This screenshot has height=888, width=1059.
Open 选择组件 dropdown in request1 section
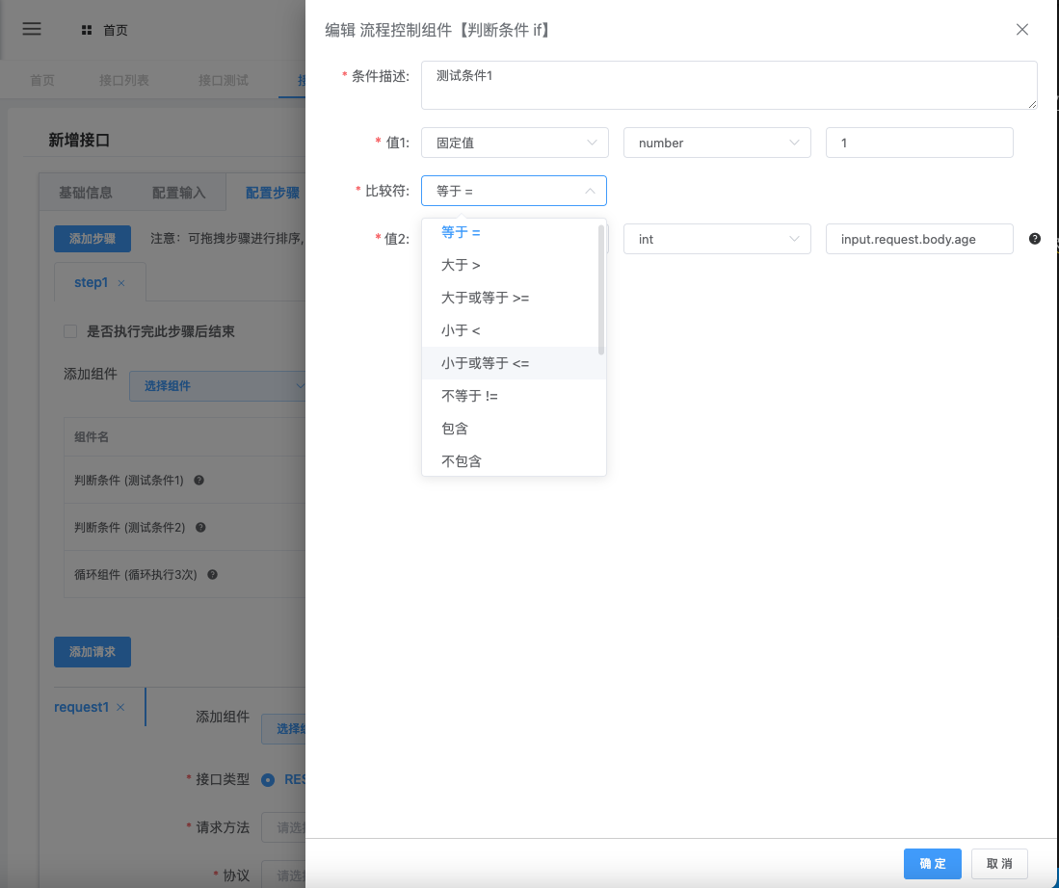[x=283, y=729]
